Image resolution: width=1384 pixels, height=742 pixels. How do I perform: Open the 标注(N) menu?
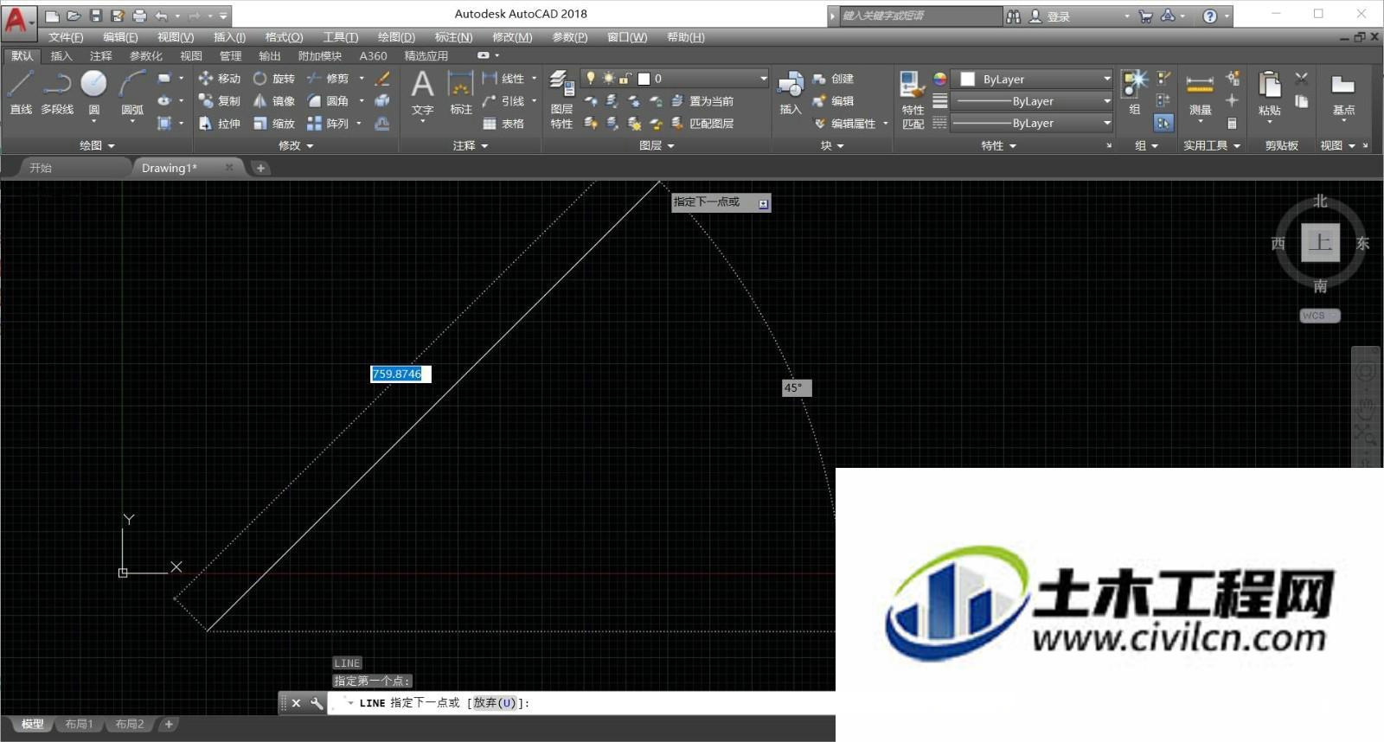pos(453,37)
